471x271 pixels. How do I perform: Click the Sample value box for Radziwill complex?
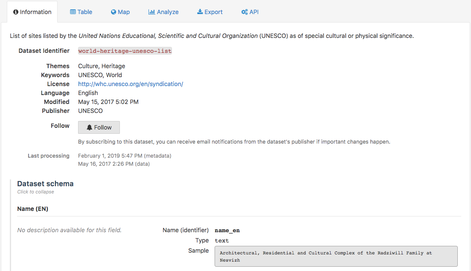pos(336,256)
